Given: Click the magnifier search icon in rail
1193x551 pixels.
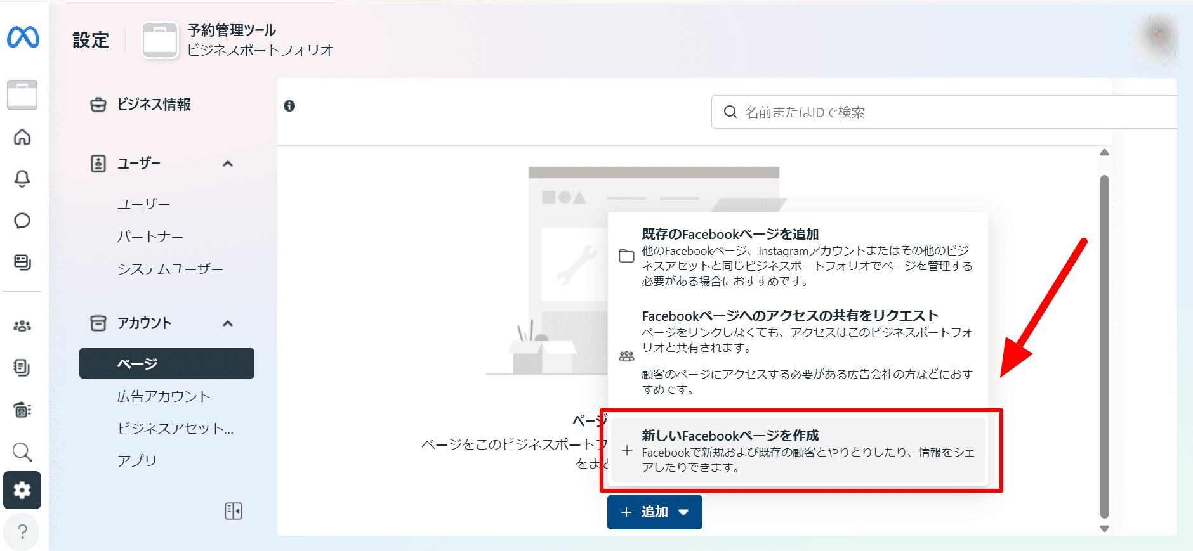Looking at the screenshot, I should 22,452.
